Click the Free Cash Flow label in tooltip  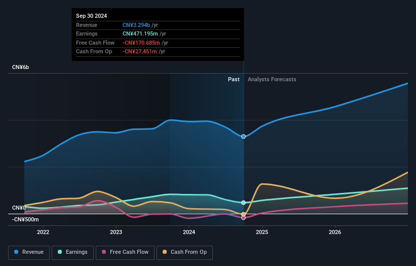pos(95,43)
